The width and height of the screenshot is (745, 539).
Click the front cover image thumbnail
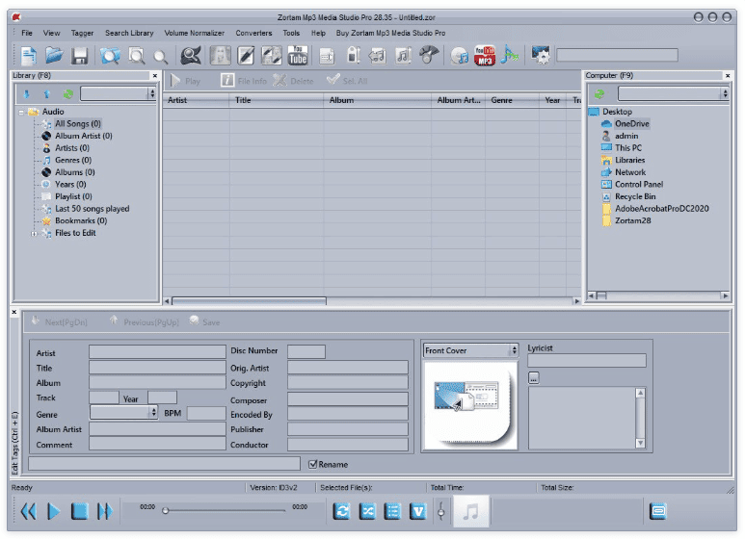coord(469,405)
